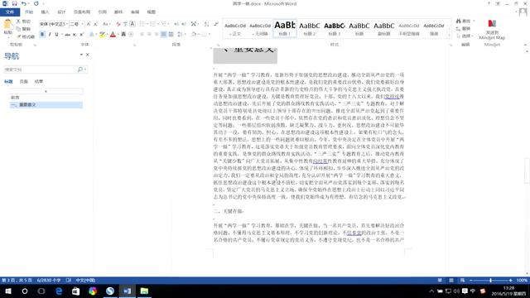The width and height of the screenshot is (530, 298).
Task: Apply the Heading 1 style (标题 1)
Action: [x=285, y=28]
